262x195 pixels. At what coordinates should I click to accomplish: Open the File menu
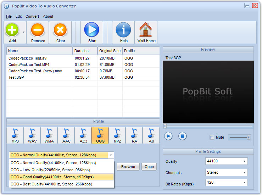pos(9,16)
